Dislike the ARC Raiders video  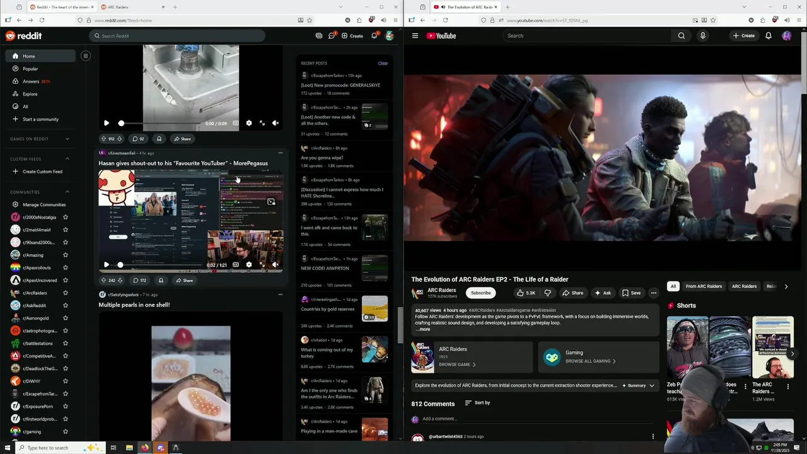pos(548,293)
